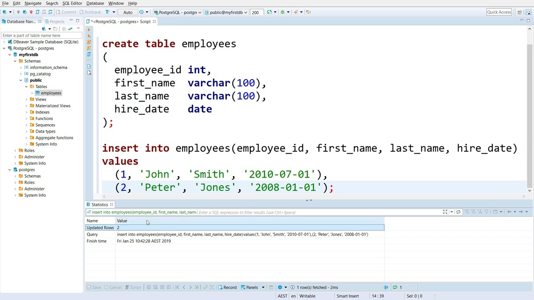Execute SQL statement using the orange play icon

pos(89,30)
